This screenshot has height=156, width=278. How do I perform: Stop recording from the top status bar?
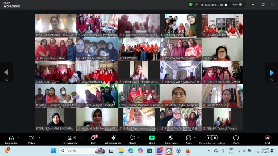(226, 5)
